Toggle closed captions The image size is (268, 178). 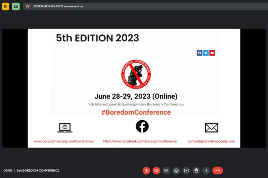click(x=166, y=171)
